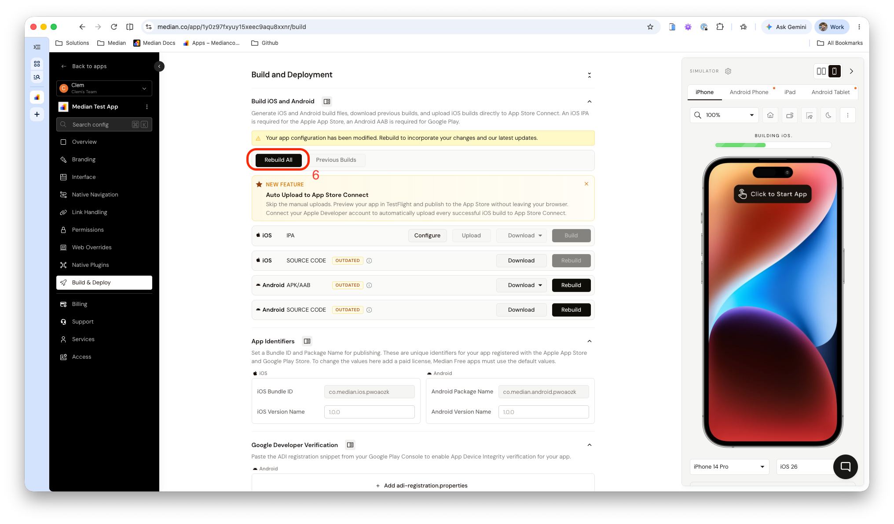Open the chat support bubble
This screenshot has height=524, width=894.
(x=845, y=466)
